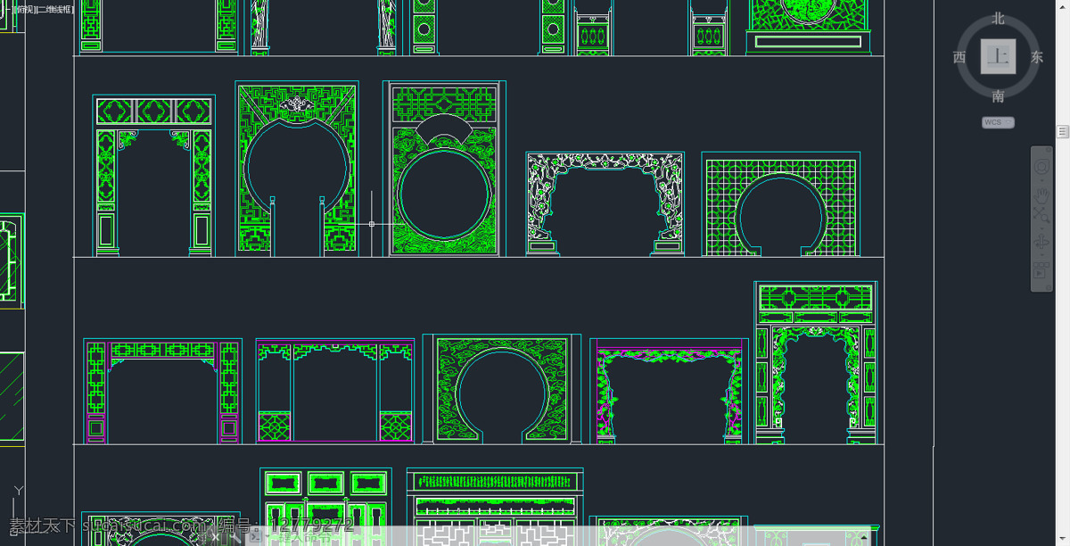The height and width of the screenshot is (546, 1070).
Task: Open the full navigation wheel in the nav bar
Action: coord(1041,167)
